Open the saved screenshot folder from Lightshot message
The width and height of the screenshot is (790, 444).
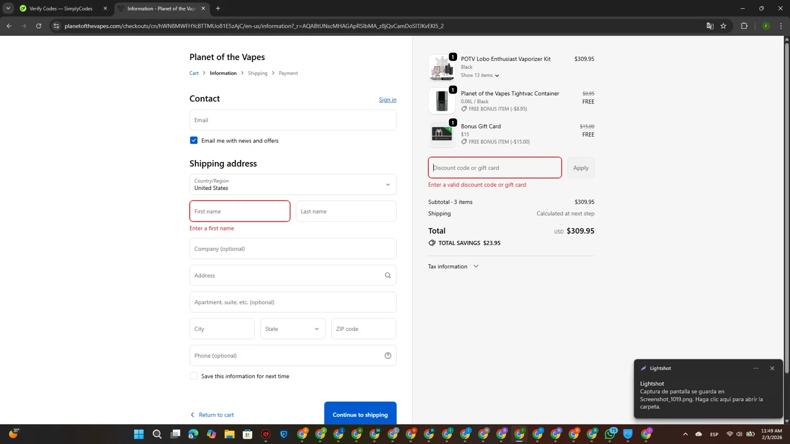tap(702, 399)
